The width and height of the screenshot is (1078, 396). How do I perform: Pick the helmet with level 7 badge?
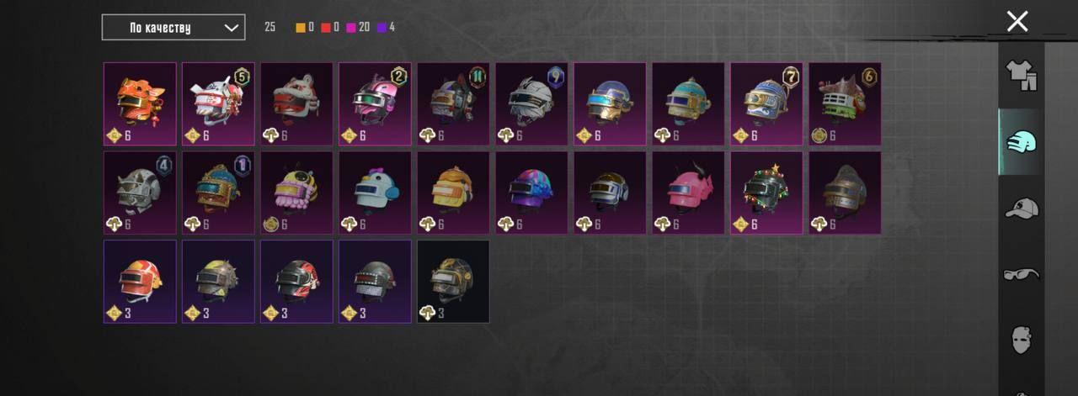tap(766, 103)
